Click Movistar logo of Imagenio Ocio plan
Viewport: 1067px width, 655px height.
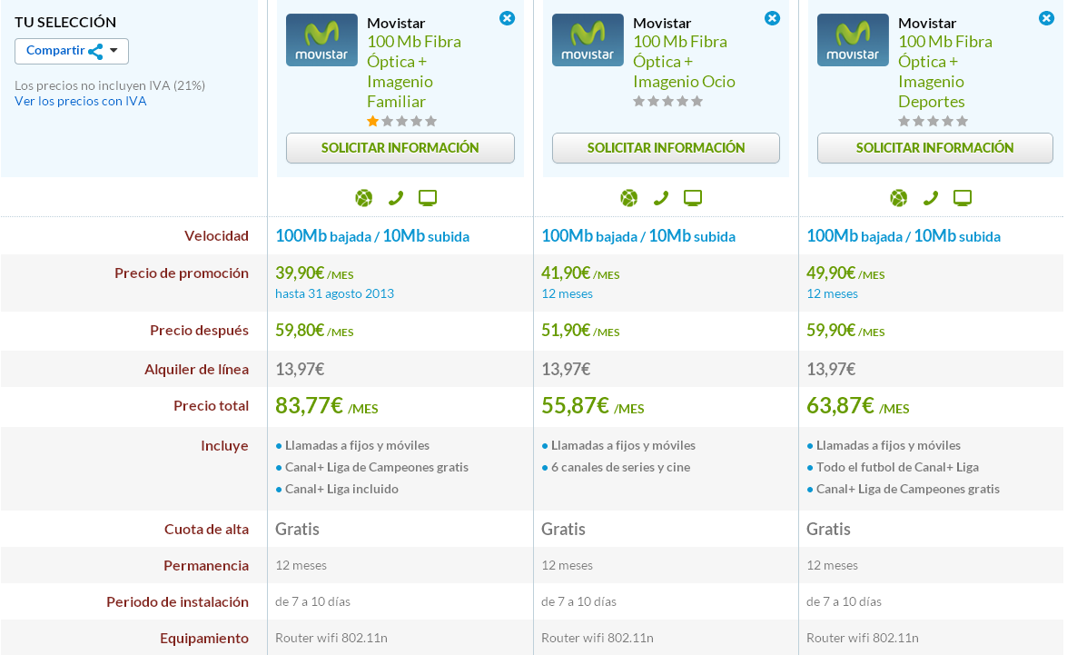pyautogui.click(x=588, y=40)
